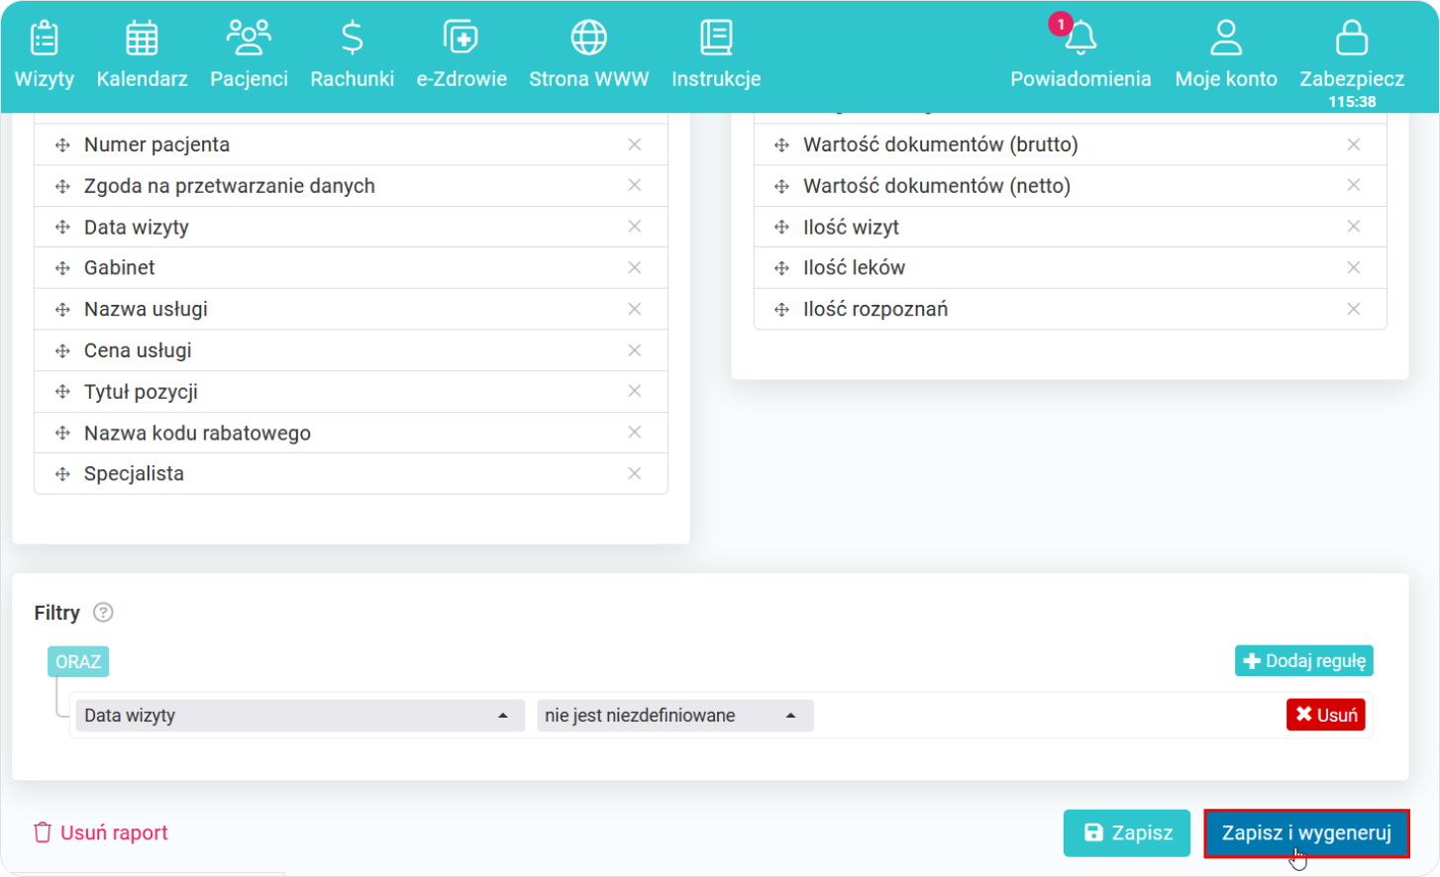Remove the Cena usługi column
This screenshot has height=877, width=1440.
tap(635, 350)
